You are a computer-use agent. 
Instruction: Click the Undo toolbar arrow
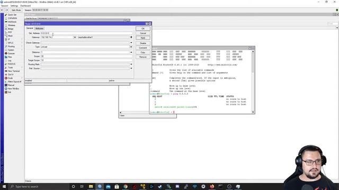[x=2, y=10]
